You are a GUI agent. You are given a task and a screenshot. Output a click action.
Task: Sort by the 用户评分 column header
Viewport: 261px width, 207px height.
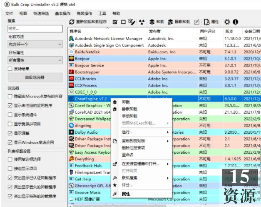pos(210,31)
